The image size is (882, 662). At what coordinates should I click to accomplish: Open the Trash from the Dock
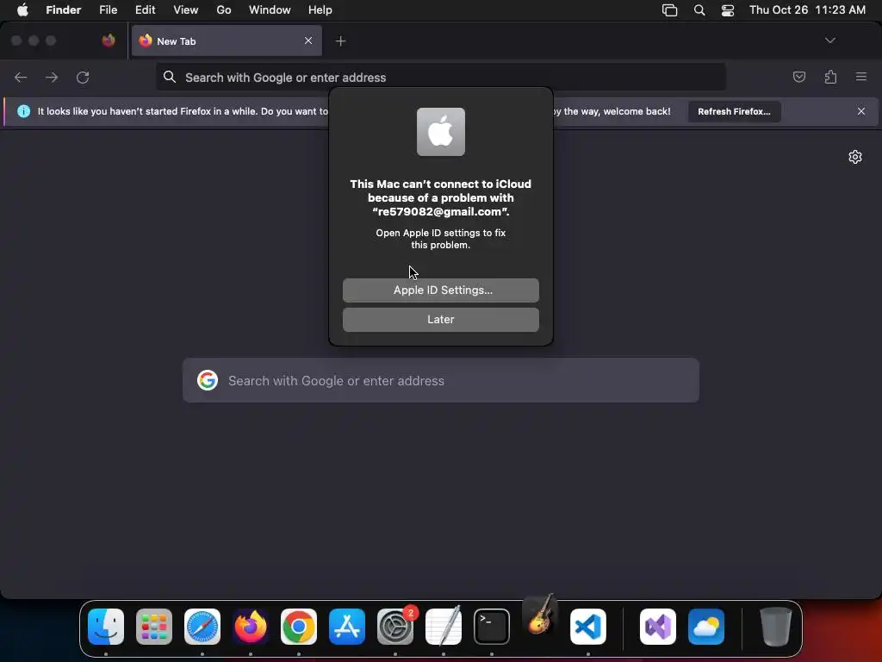(776, 627)
